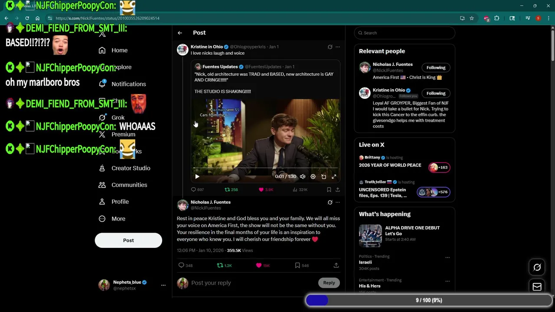Open more options on Kristine's post
This screenshot has height=312, width=555.
pyautogui.click(x=338, y=47)
